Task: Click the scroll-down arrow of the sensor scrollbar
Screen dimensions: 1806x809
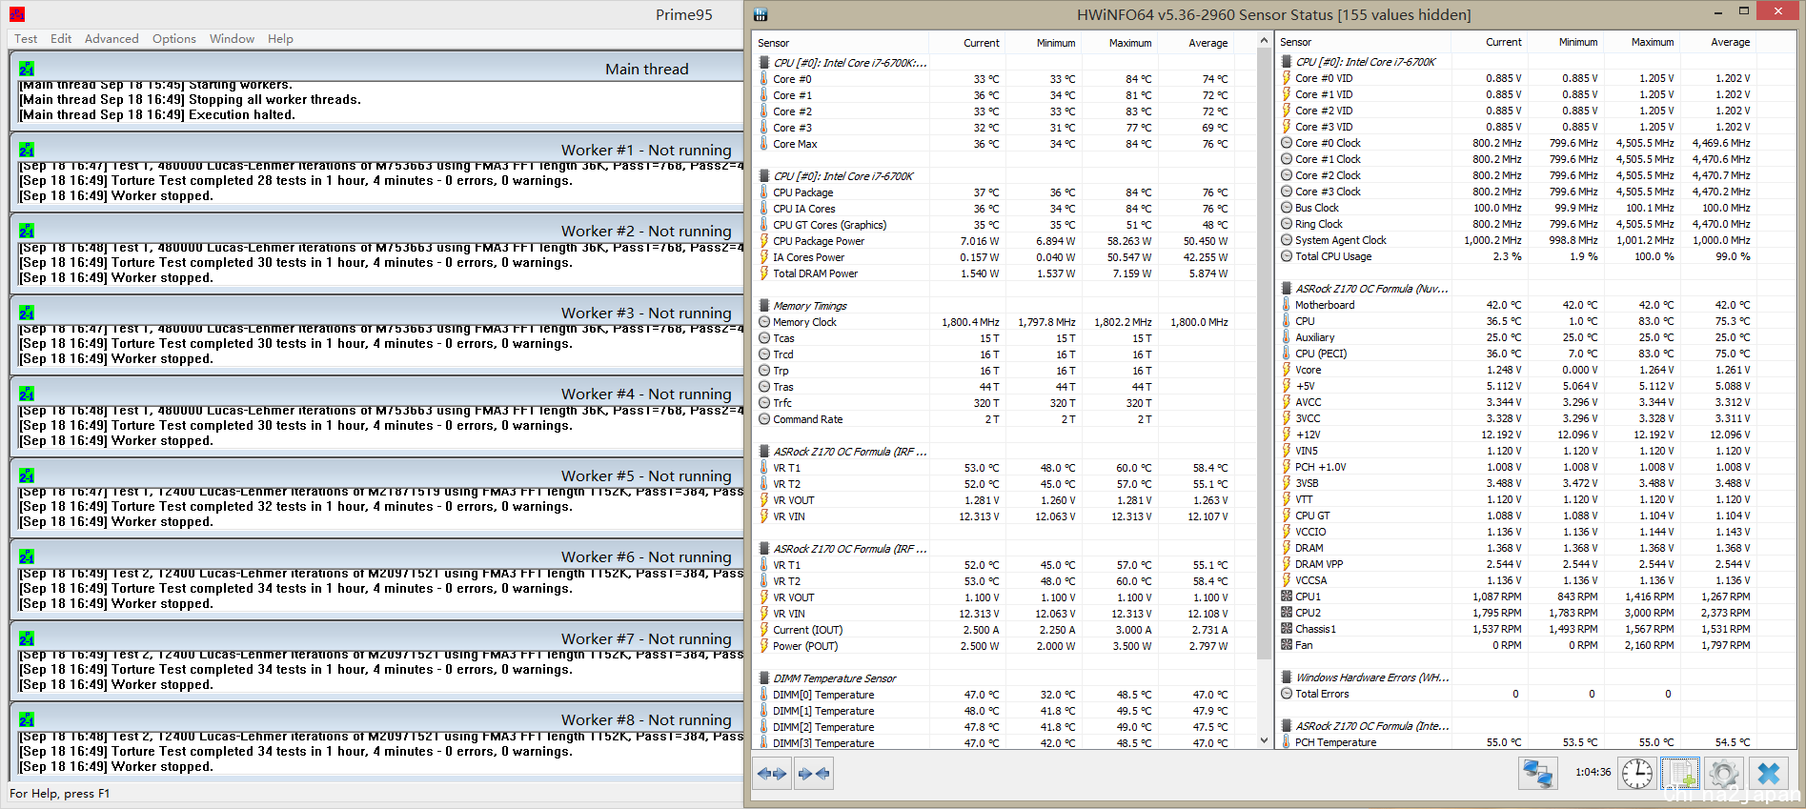Action: (x=1264, y=740)
